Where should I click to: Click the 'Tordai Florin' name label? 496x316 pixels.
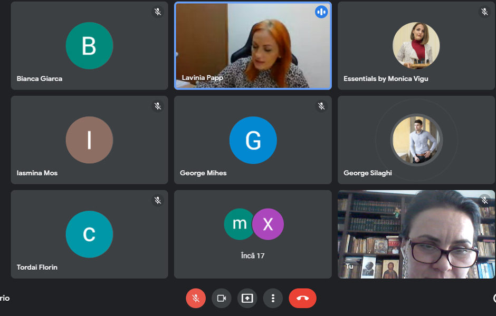(x=37, y=267)
